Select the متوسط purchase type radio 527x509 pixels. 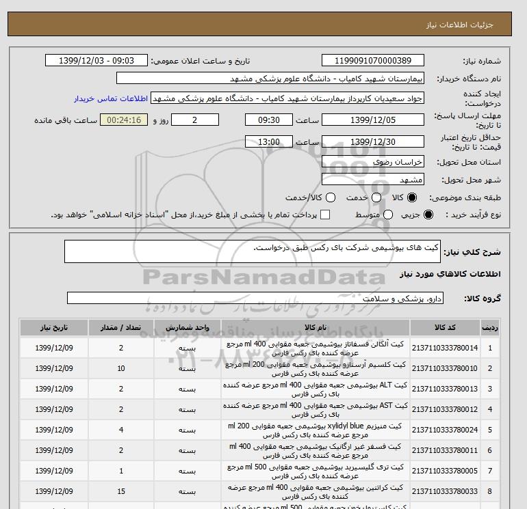tap(388, 215)
